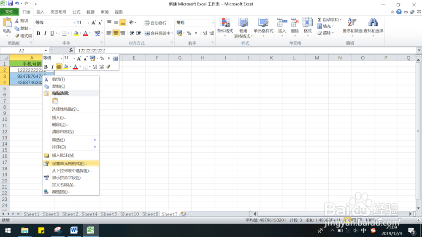Click the Save icon in quick access toolbar
Viewport: 422px width, 237px height.
10,3
